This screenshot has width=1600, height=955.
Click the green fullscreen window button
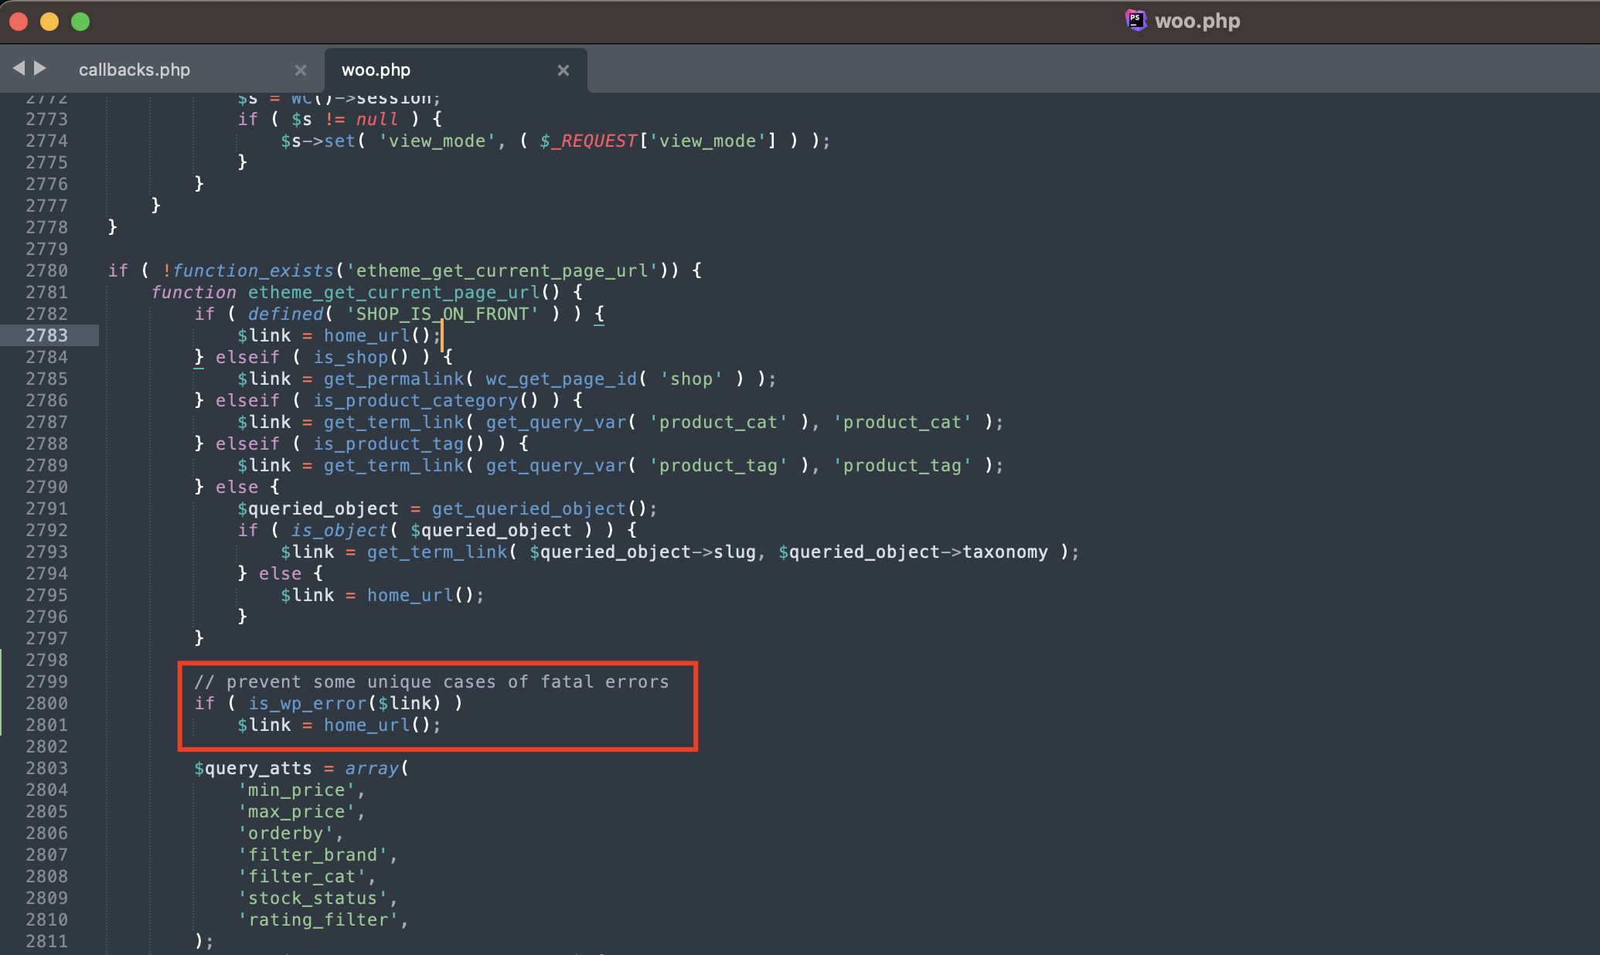pos(80,22)
